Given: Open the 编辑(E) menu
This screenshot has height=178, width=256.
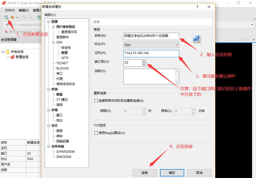Looking at the screenshot, I should click(23, 10).
